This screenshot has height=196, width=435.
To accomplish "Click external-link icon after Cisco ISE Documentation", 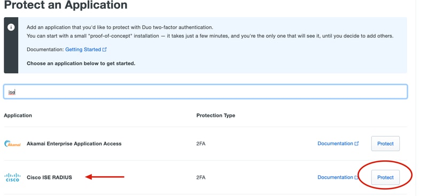I will click(x=356, y=177).
